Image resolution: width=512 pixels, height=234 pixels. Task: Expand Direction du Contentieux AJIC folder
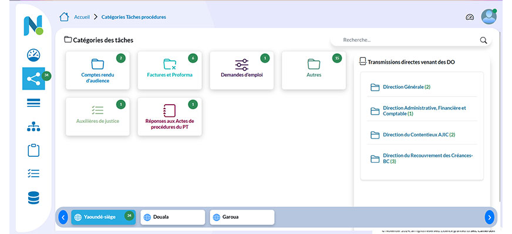[x=418, y=135]
